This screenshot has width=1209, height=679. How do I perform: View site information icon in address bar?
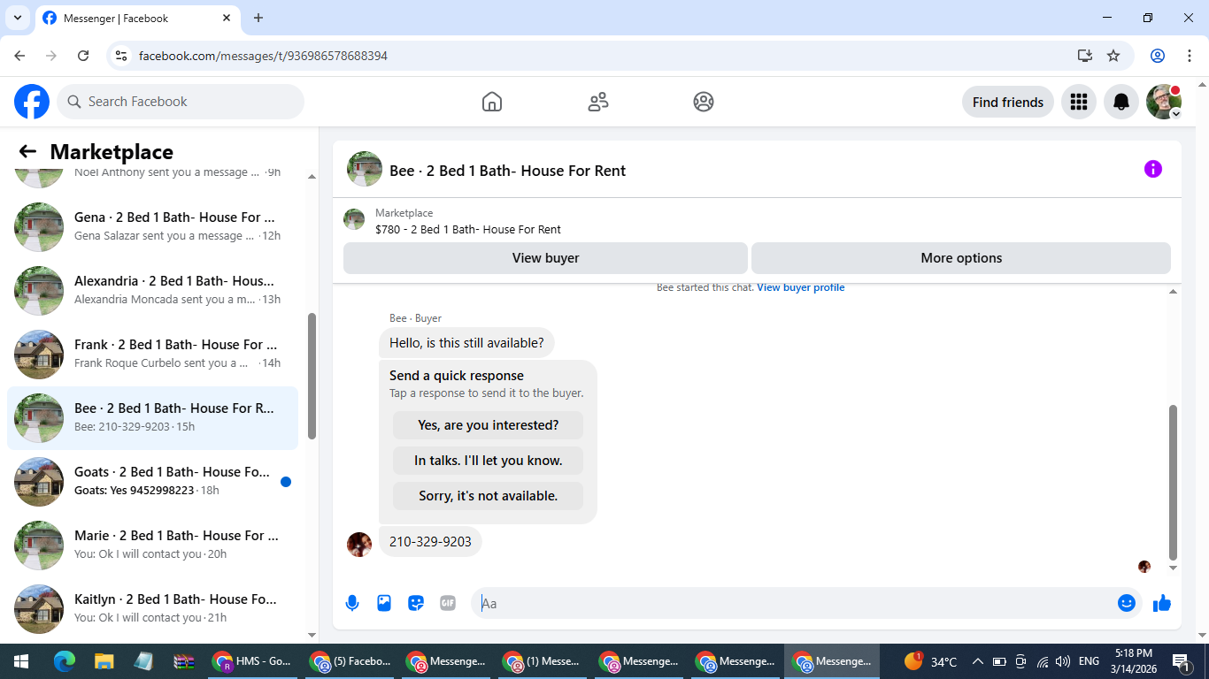pos(122,56)
